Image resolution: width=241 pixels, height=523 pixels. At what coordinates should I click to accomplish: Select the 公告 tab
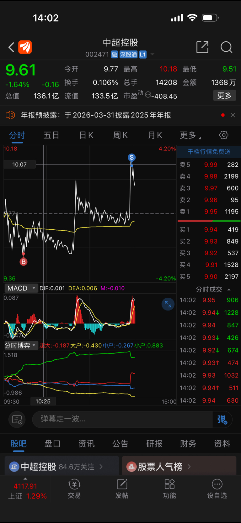[120, 443]
